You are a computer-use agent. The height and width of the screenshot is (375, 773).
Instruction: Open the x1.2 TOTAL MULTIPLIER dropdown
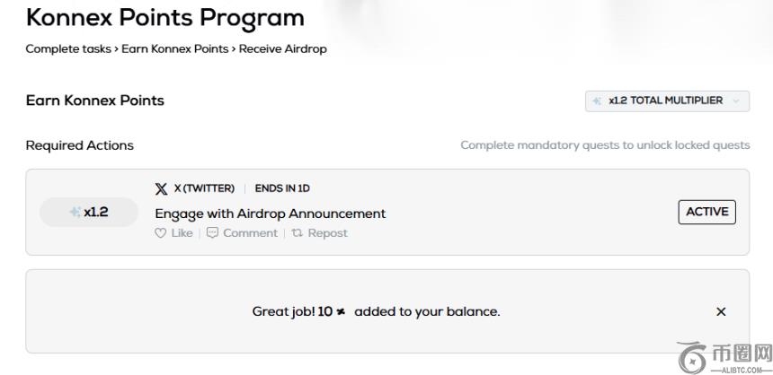pyautogui.click(x=666, y=101)
